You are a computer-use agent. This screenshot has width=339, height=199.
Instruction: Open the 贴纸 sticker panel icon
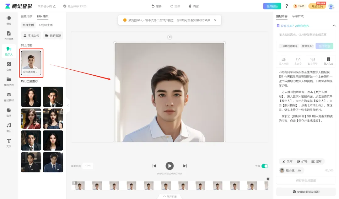pyautogui.click(x=9, y=112)
